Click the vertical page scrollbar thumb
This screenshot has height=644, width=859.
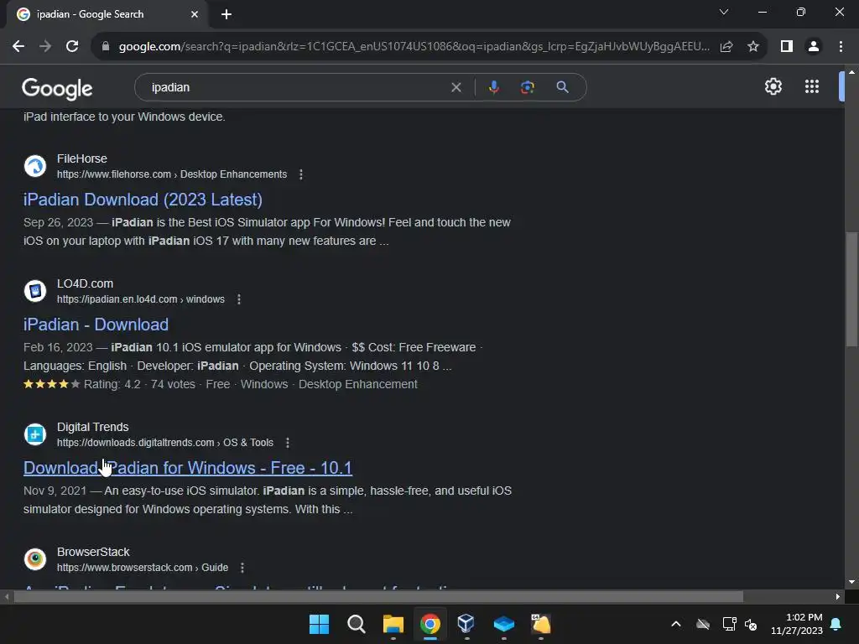(x=851, y=289)
